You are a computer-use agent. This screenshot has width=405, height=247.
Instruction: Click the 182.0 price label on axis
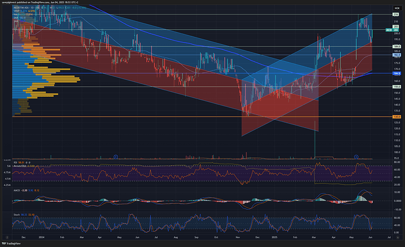click(396, 55)
